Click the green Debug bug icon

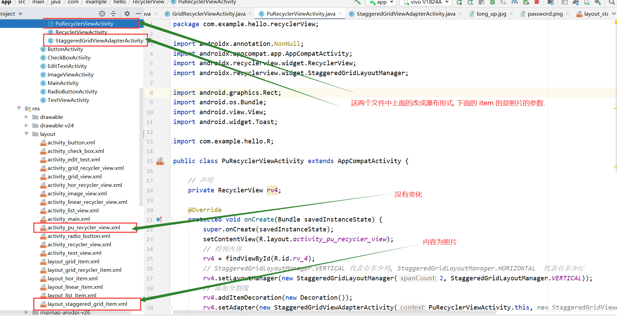(x=492, y=2)
